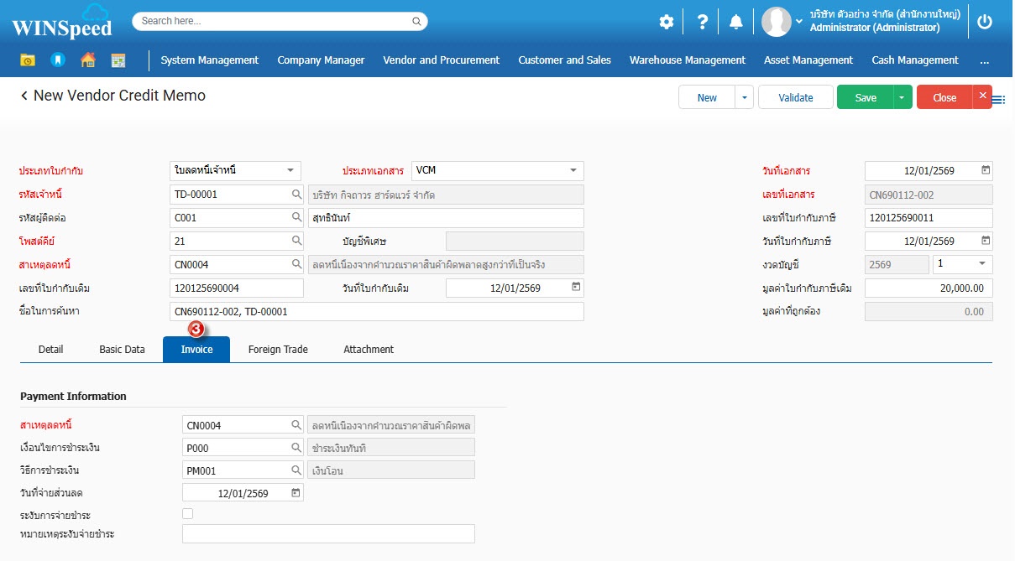Click the blue bookmark icon in toolbar

pyautogui.click(x=57, y=60)
